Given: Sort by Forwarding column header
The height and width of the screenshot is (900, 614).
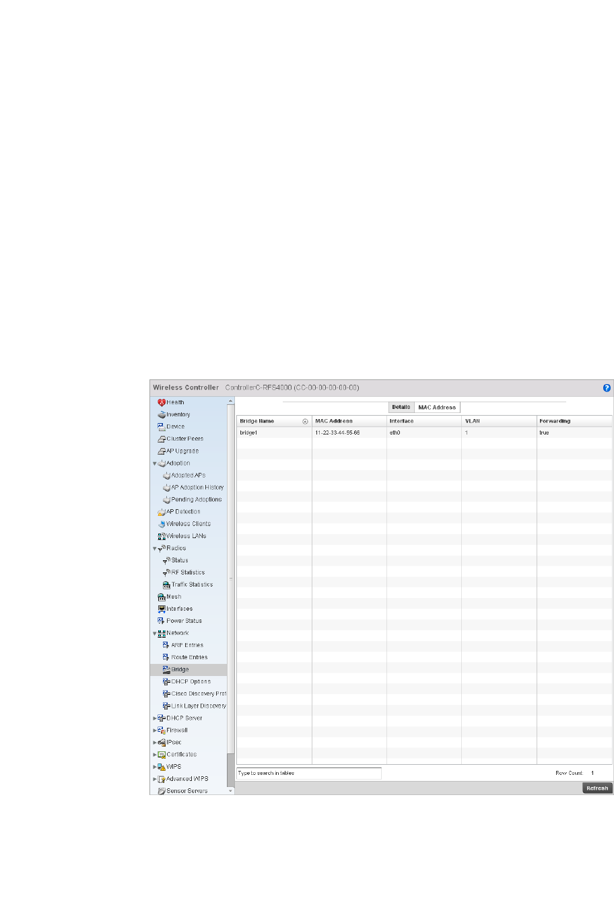Looking at the screenshot, I should [x=574, y=421].
